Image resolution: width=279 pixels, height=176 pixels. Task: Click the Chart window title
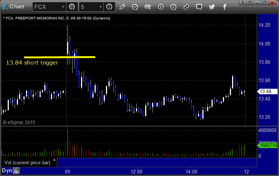coord(17,7)
